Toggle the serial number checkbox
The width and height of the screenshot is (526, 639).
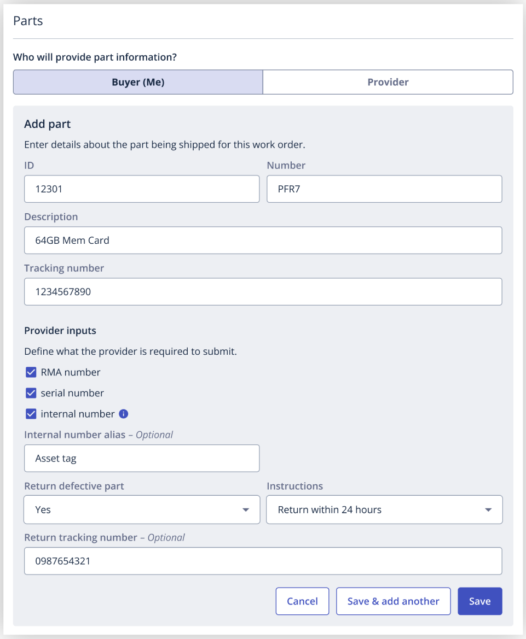tap(31, 393)
